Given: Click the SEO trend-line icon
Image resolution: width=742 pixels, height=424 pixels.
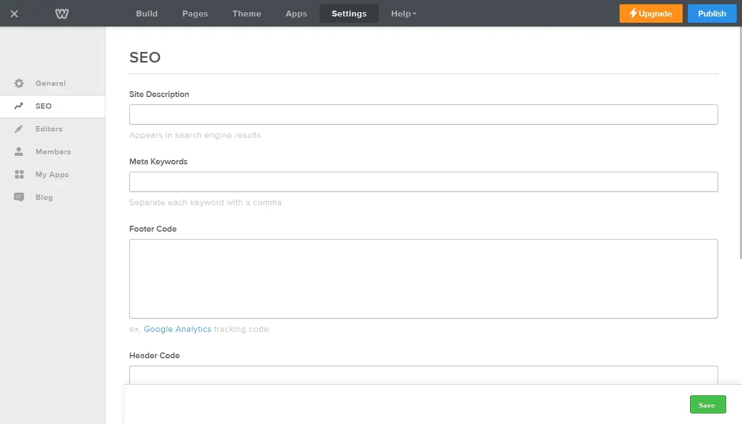Looking at the screenshot, I should pyautogui.click(x=19, y=106).
